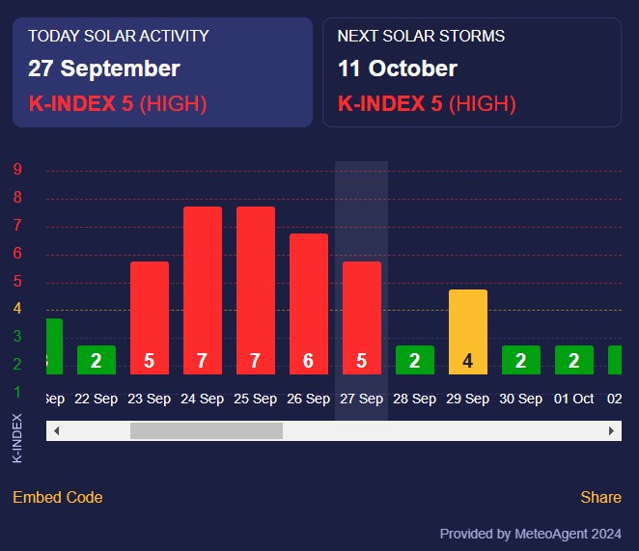The image size is (639, 551).
Task: Click the 23 Sep red bar
Action: point(150,318)
